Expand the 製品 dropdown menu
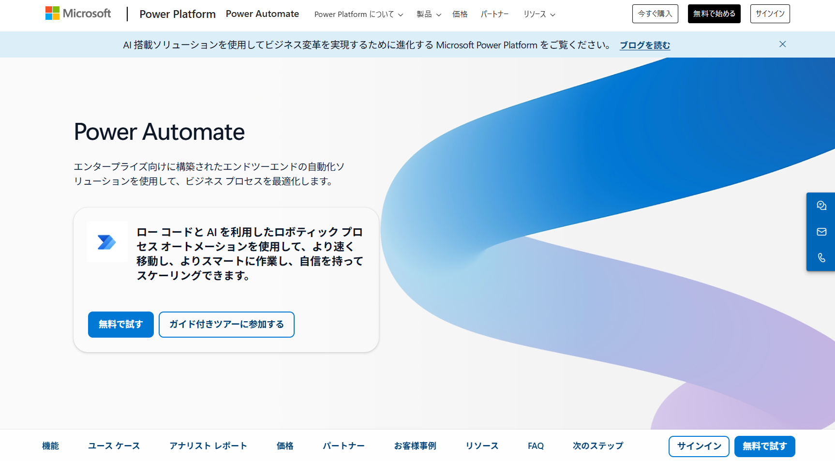The image size is (835, 461). [429, 15]
